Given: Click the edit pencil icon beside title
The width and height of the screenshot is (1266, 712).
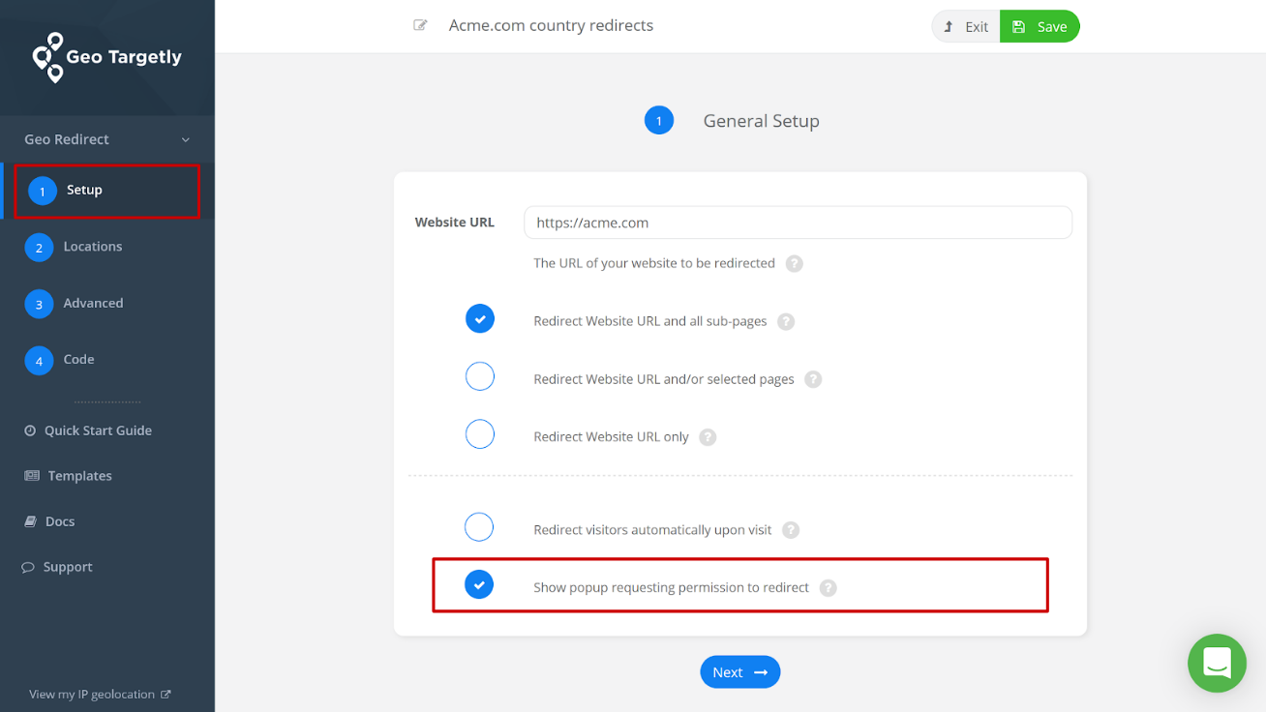Looking at the screenshot, I should (420, 25).
